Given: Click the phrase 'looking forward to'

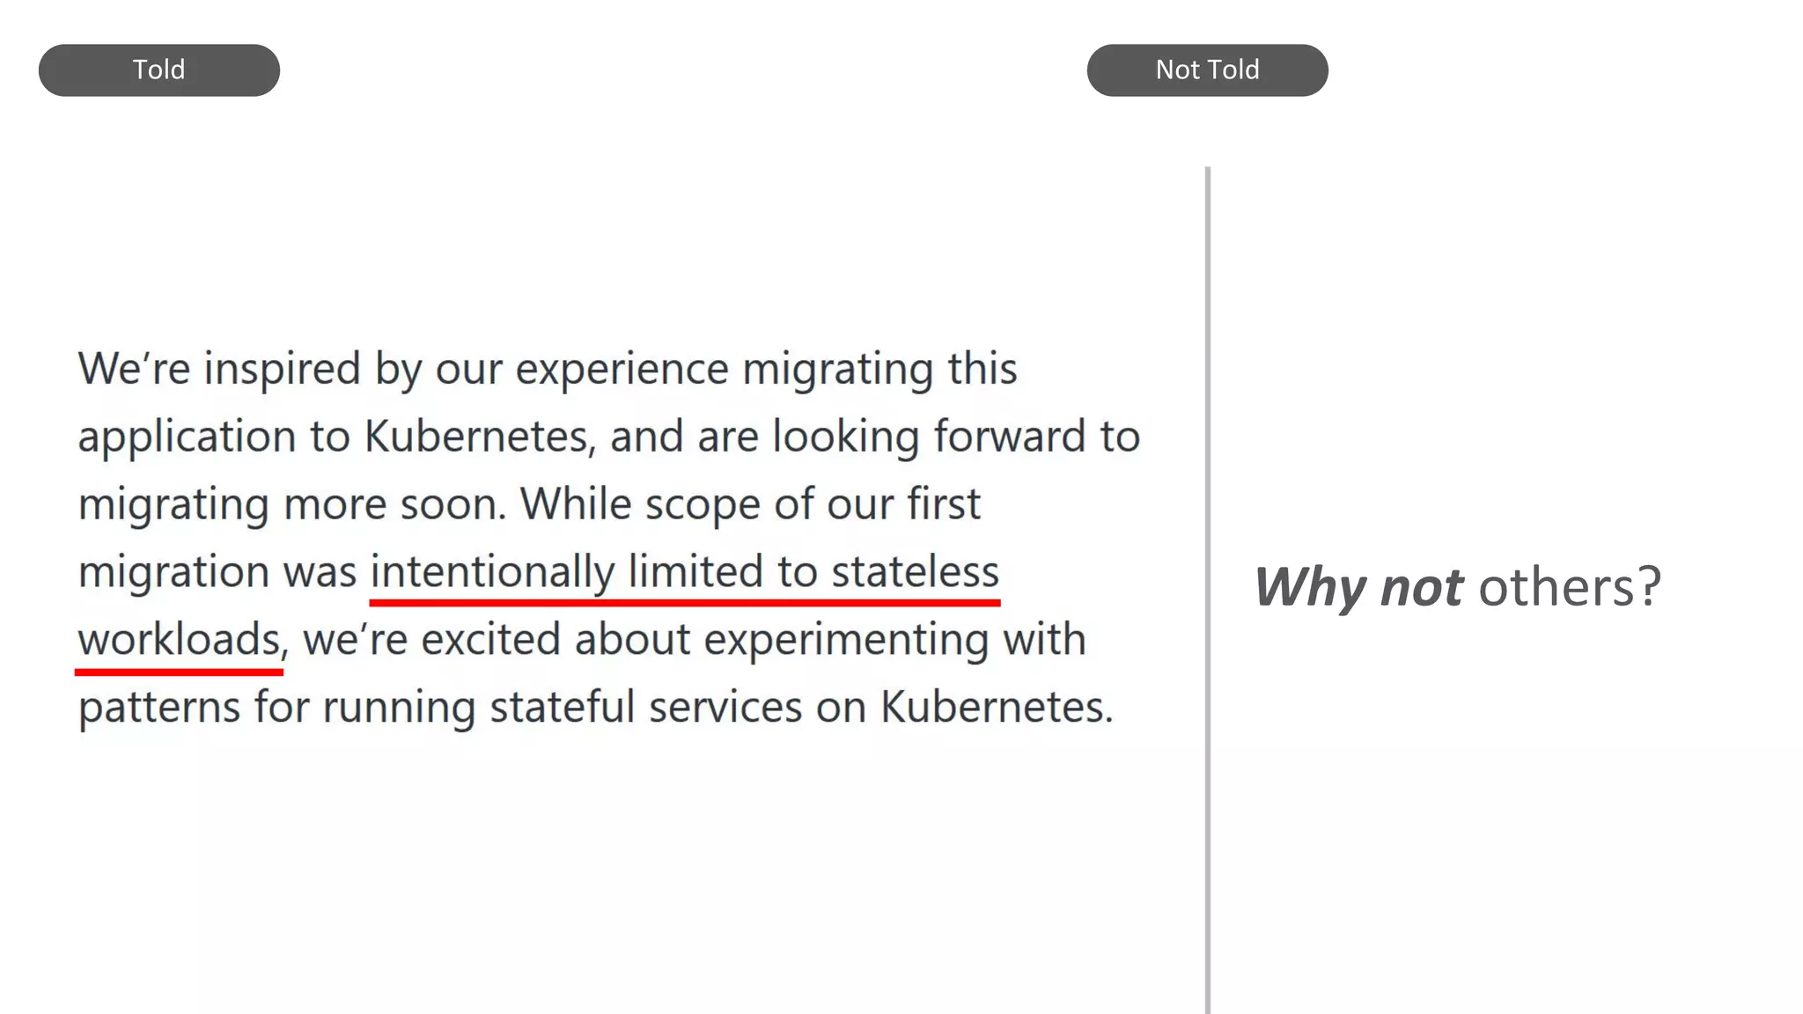Looking at the screenshot, I should coord(957,437).
